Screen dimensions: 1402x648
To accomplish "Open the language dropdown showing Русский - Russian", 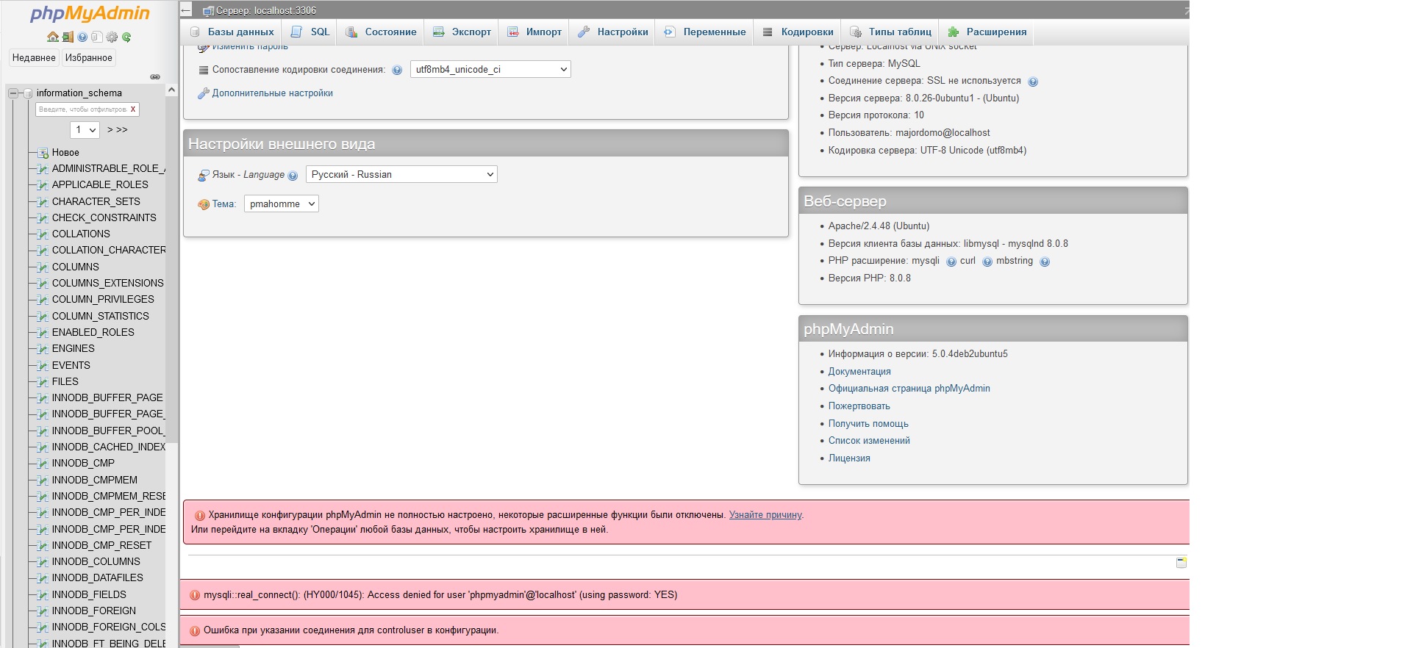I will tap(401, 175).
